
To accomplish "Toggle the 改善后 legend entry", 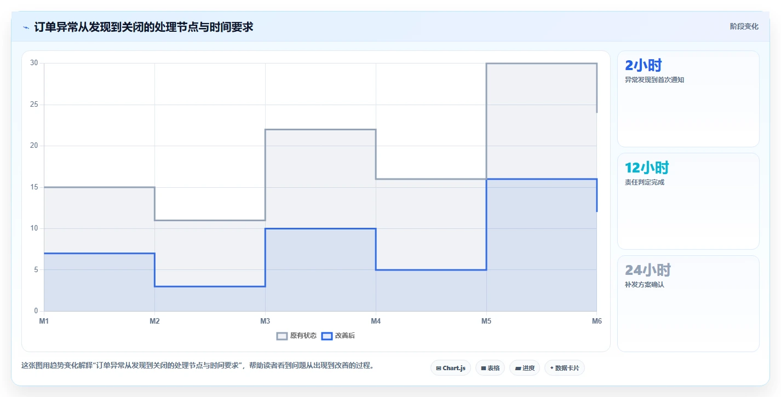I will pyautogui.click(x=338, y=336).
